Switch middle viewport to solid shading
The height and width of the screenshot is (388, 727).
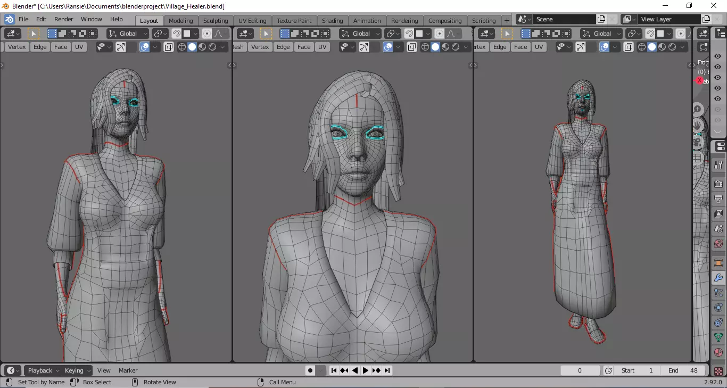click(x=435, y=47)
